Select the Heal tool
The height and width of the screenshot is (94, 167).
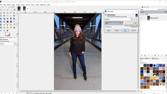(11, 27)
